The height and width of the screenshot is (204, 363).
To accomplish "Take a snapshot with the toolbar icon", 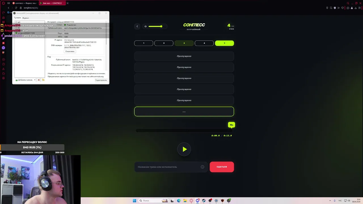I will (x=331, y=8).
